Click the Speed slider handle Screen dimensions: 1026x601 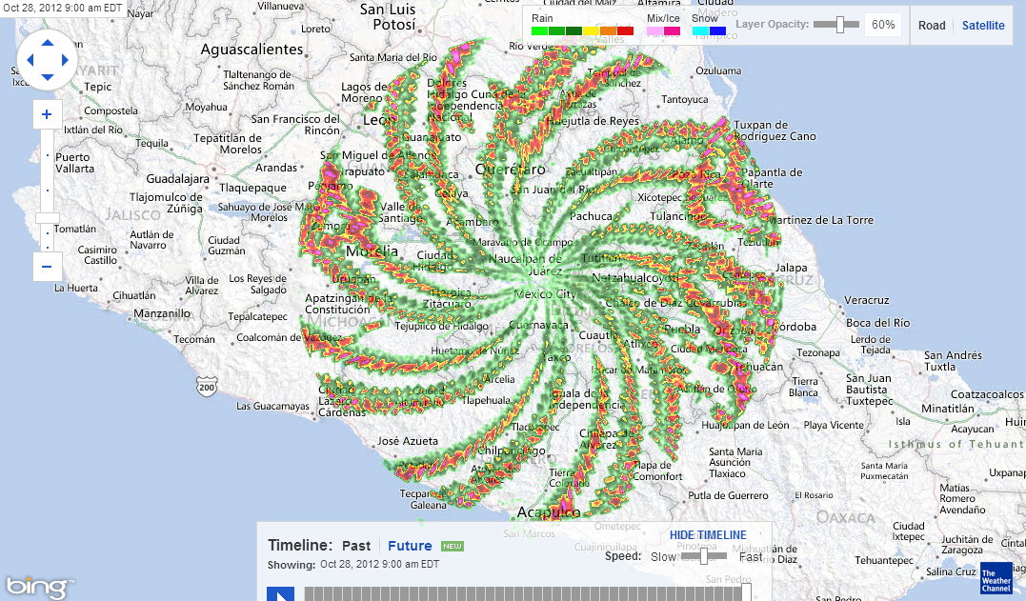[703, 555]
